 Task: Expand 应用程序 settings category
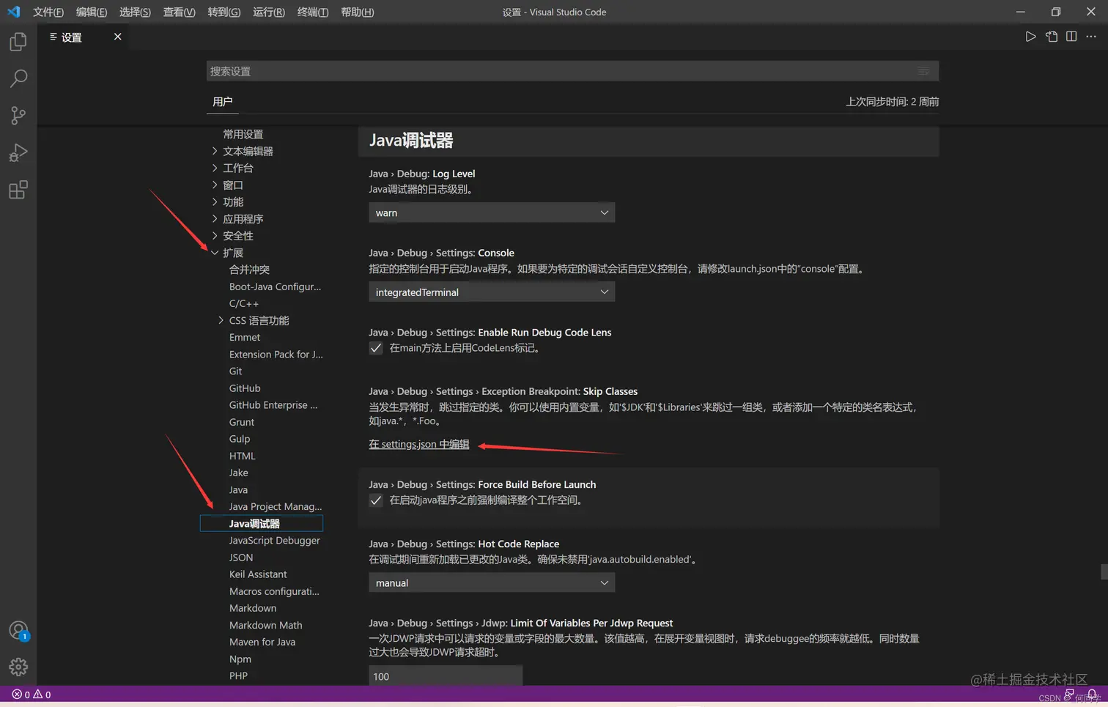point(215,218)
